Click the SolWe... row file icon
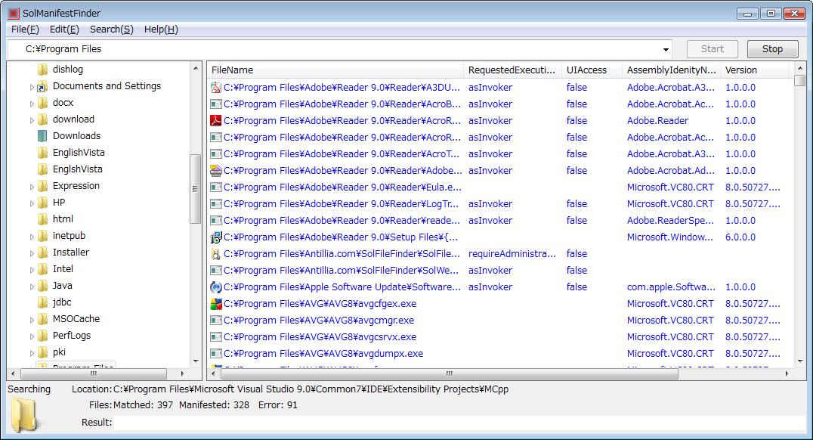Screen dimensions: 813x440 click(215, 271)
